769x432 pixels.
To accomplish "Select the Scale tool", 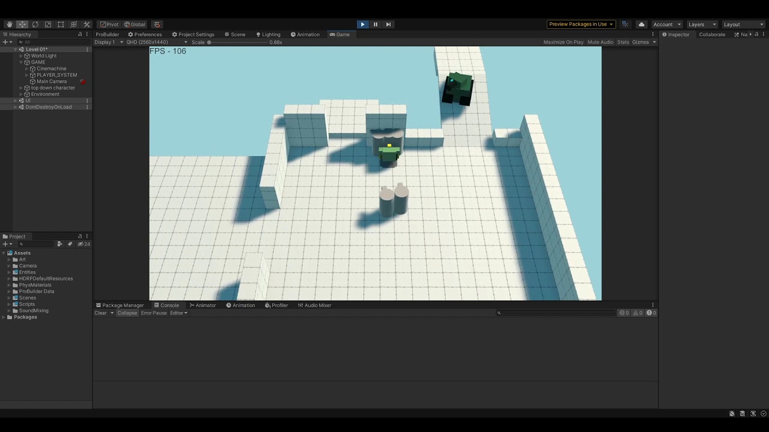I will (48, 24).
